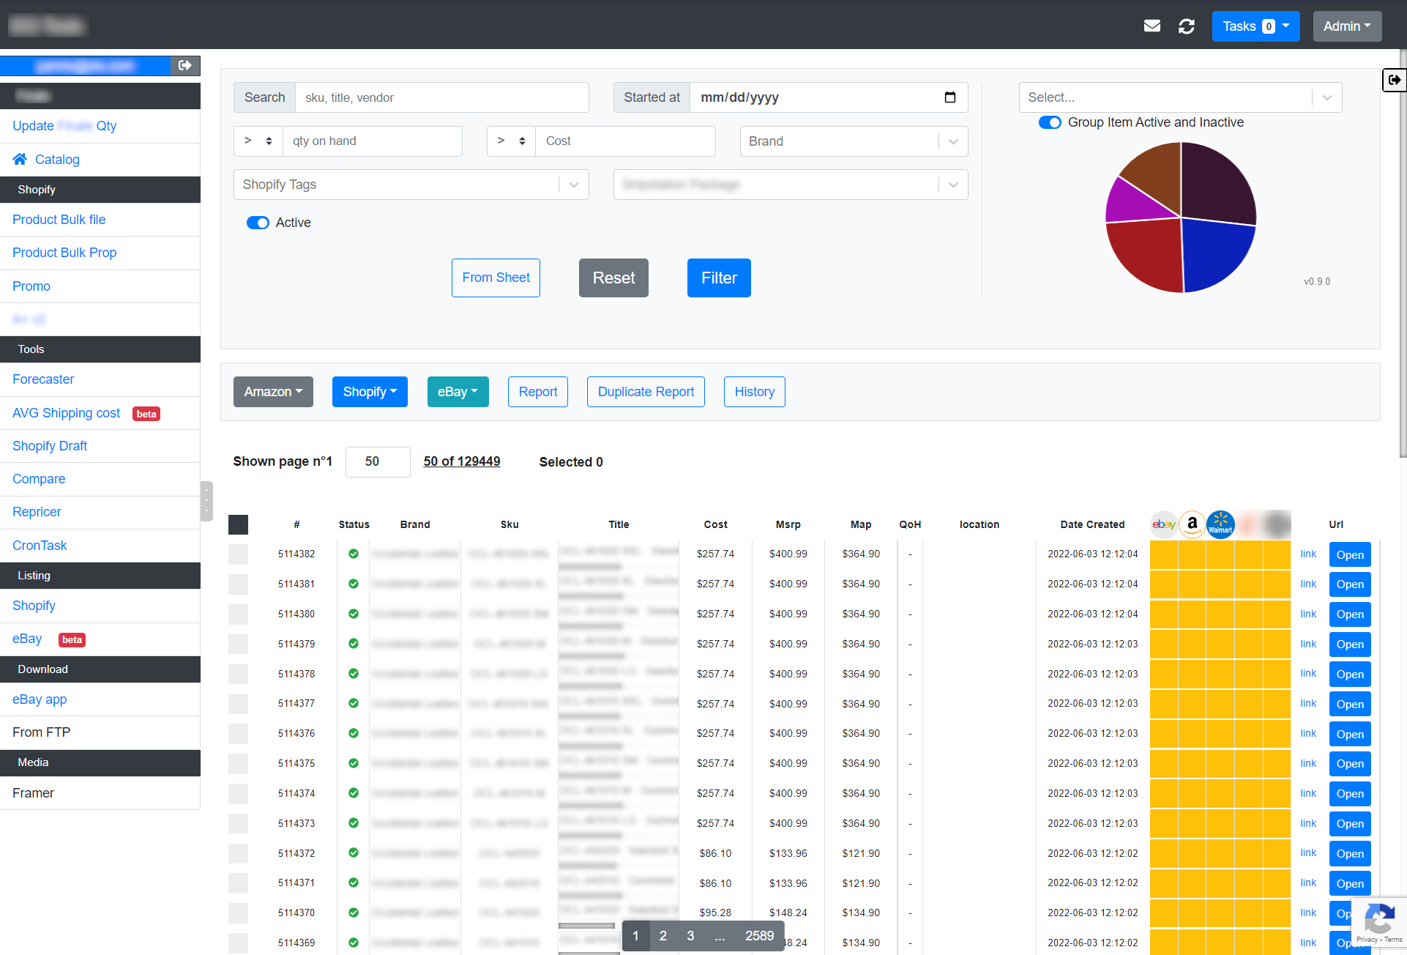The width and height of the screenshot is (1407, 955).
Task: Open Framer in sidebar
Action: coord(33,793)
